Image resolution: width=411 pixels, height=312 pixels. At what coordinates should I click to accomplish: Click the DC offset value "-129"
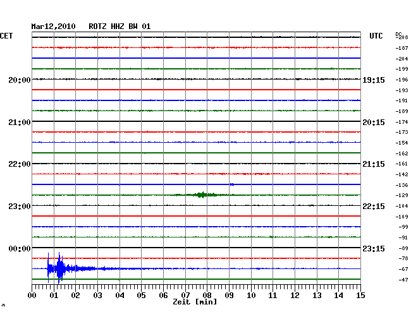coord(402,195)
